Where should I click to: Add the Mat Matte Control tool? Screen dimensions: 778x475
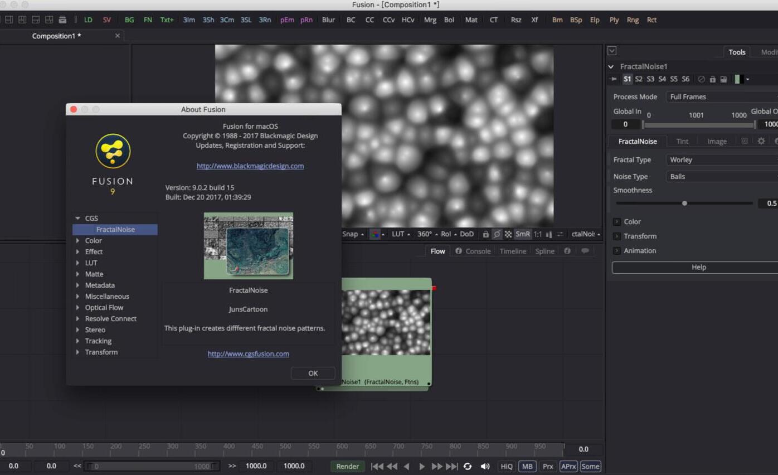(x=471, y=20)
